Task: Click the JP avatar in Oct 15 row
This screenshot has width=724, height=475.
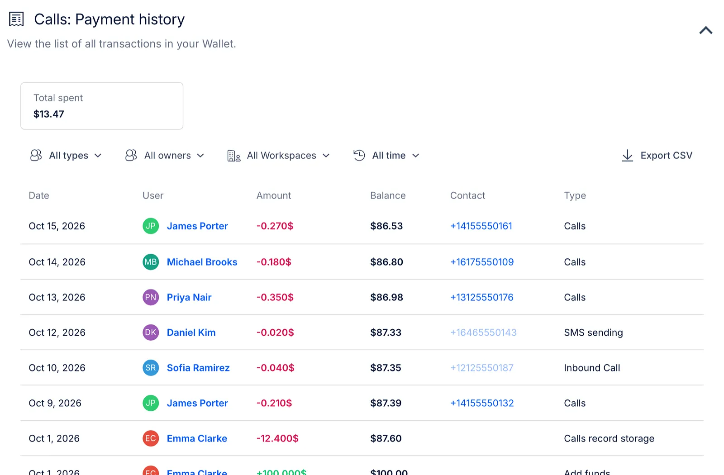Action: pos(151,226)
